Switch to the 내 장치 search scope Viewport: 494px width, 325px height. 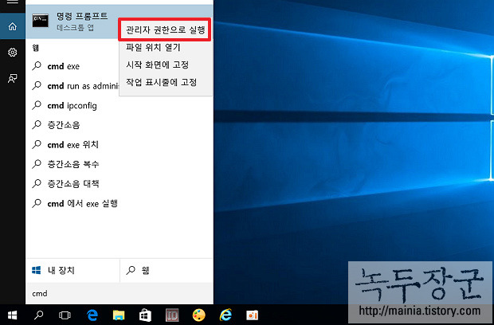[73, 270]
